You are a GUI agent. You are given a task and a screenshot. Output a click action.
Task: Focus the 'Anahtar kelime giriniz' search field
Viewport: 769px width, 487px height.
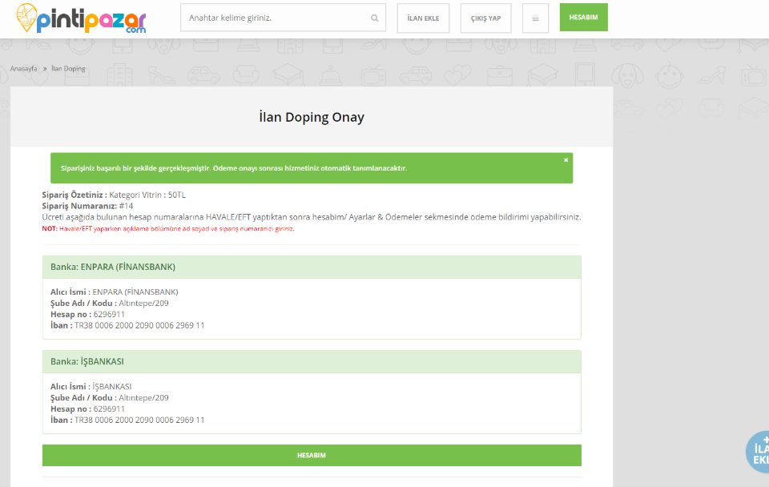point(276,18)
